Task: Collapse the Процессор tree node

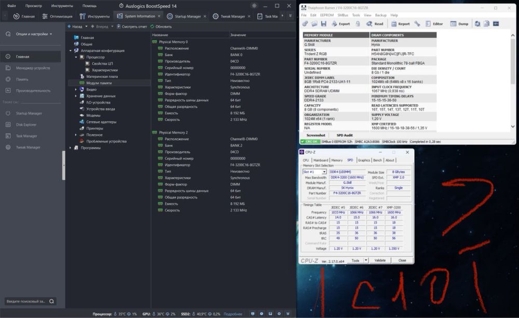Action: click(76, 57)
